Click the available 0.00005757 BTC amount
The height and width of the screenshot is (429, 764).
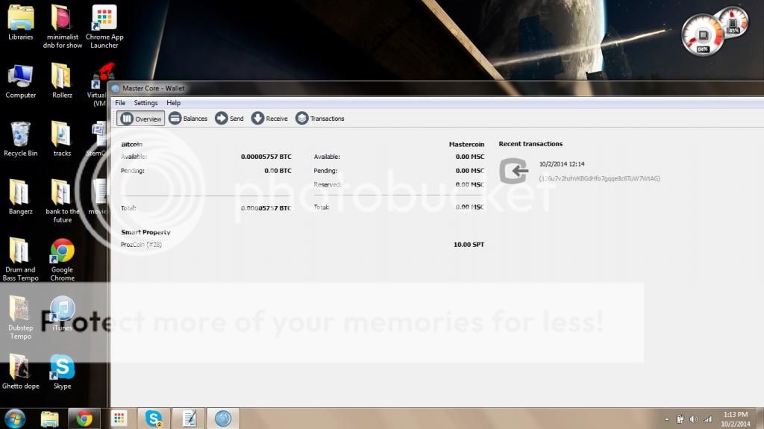click(266, 157)
